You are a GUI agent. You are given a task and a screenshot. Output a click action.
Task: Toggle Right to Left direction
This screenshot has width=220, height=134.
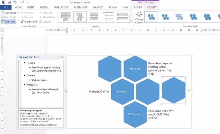coord(29,22)
